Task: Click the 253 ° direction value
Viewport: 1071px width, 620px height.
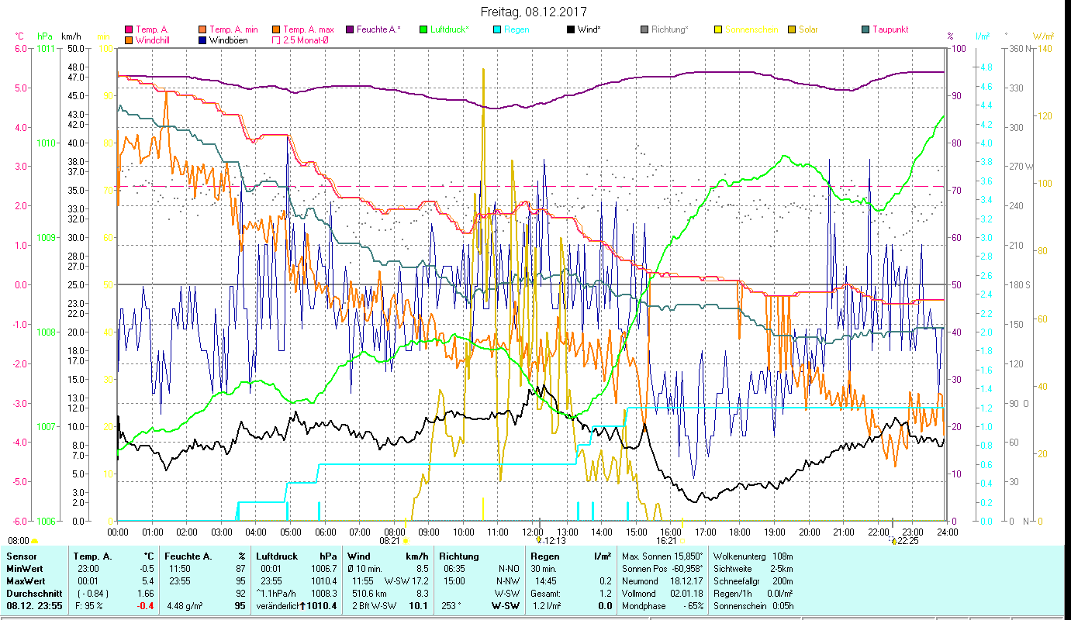Action: (451, 606)
